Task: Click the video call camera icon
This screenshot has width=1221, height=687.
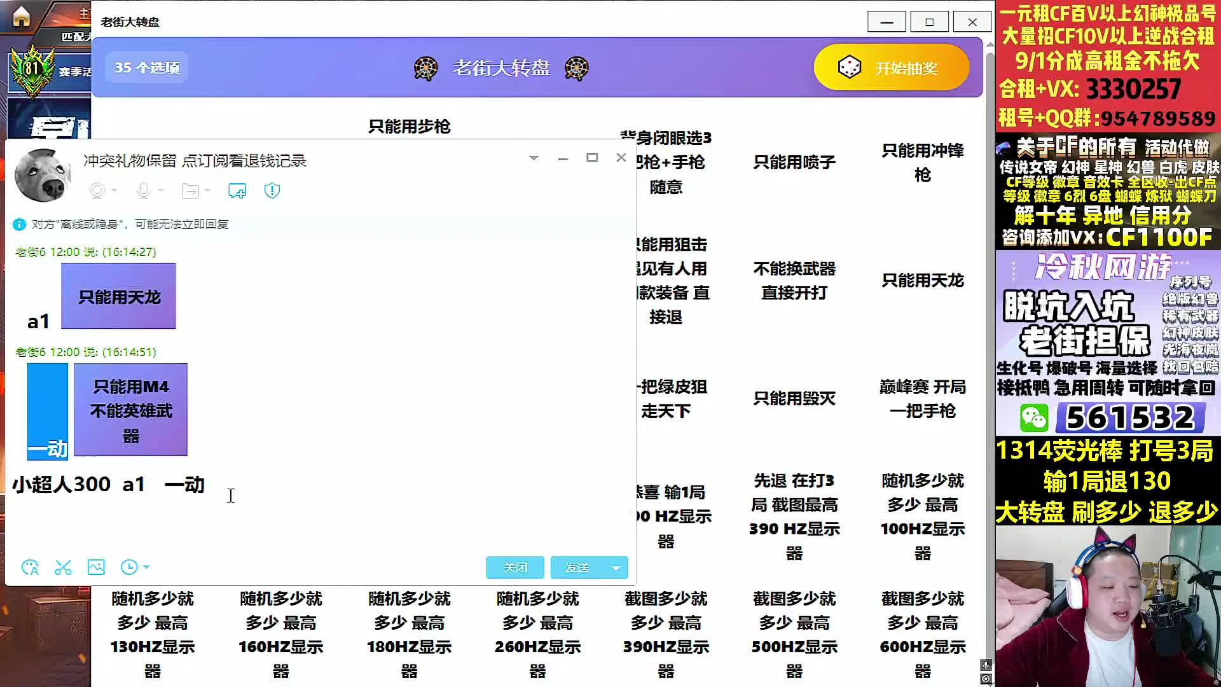Action: (97, 190)
